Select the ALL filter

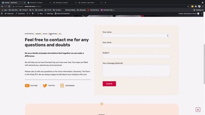click(x=60, y=34)
